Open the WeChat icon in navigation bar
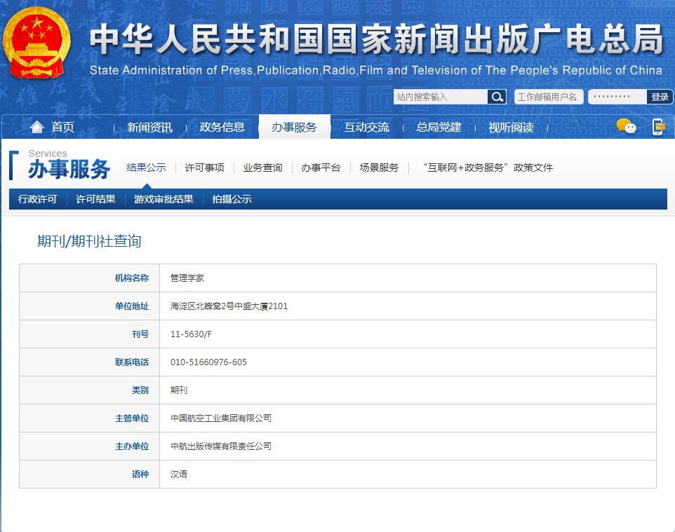 tap(626, 126)
